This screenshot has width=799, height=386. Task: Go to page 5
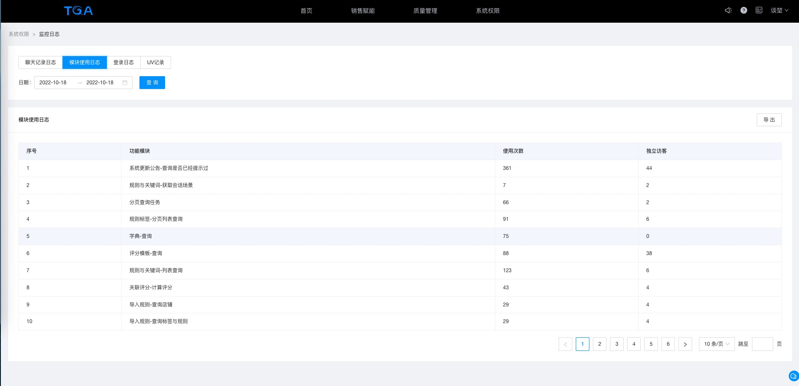(x=651, y=344)
